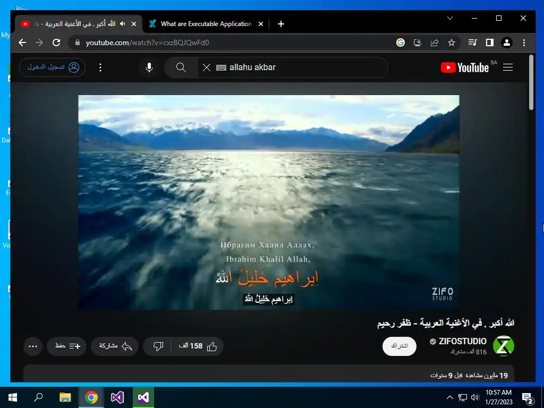Open File Explorer from taskbar

[65, 397]
